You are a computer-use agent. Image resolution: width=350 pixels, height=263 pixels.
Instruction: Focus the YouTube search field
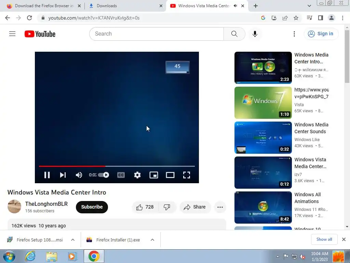point(157,34)
